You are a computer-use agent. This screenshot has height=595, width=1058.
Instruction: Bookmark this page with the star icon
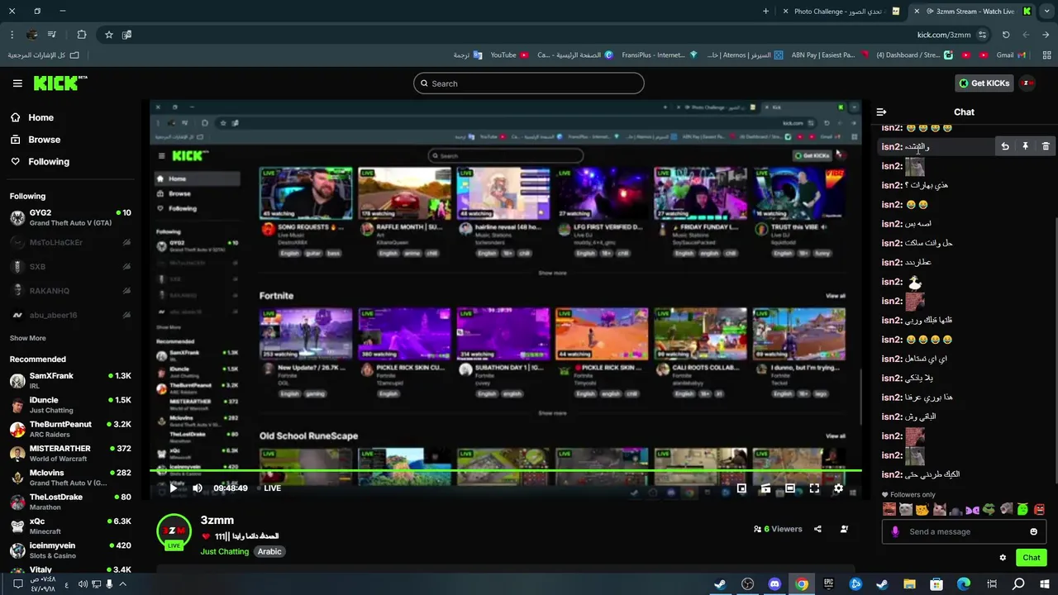[108, 35]
